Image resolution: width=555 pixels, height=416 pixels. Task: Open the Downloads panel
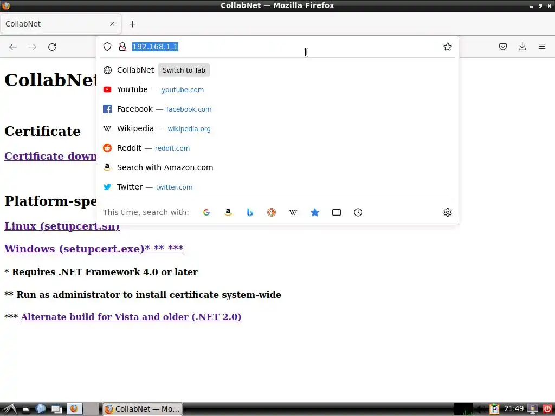pos(522,47)
